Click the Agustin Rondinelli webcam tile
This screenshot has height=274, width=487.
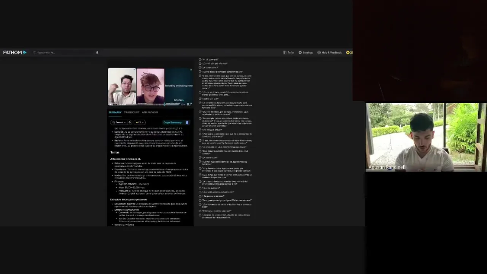click(426, 137)
